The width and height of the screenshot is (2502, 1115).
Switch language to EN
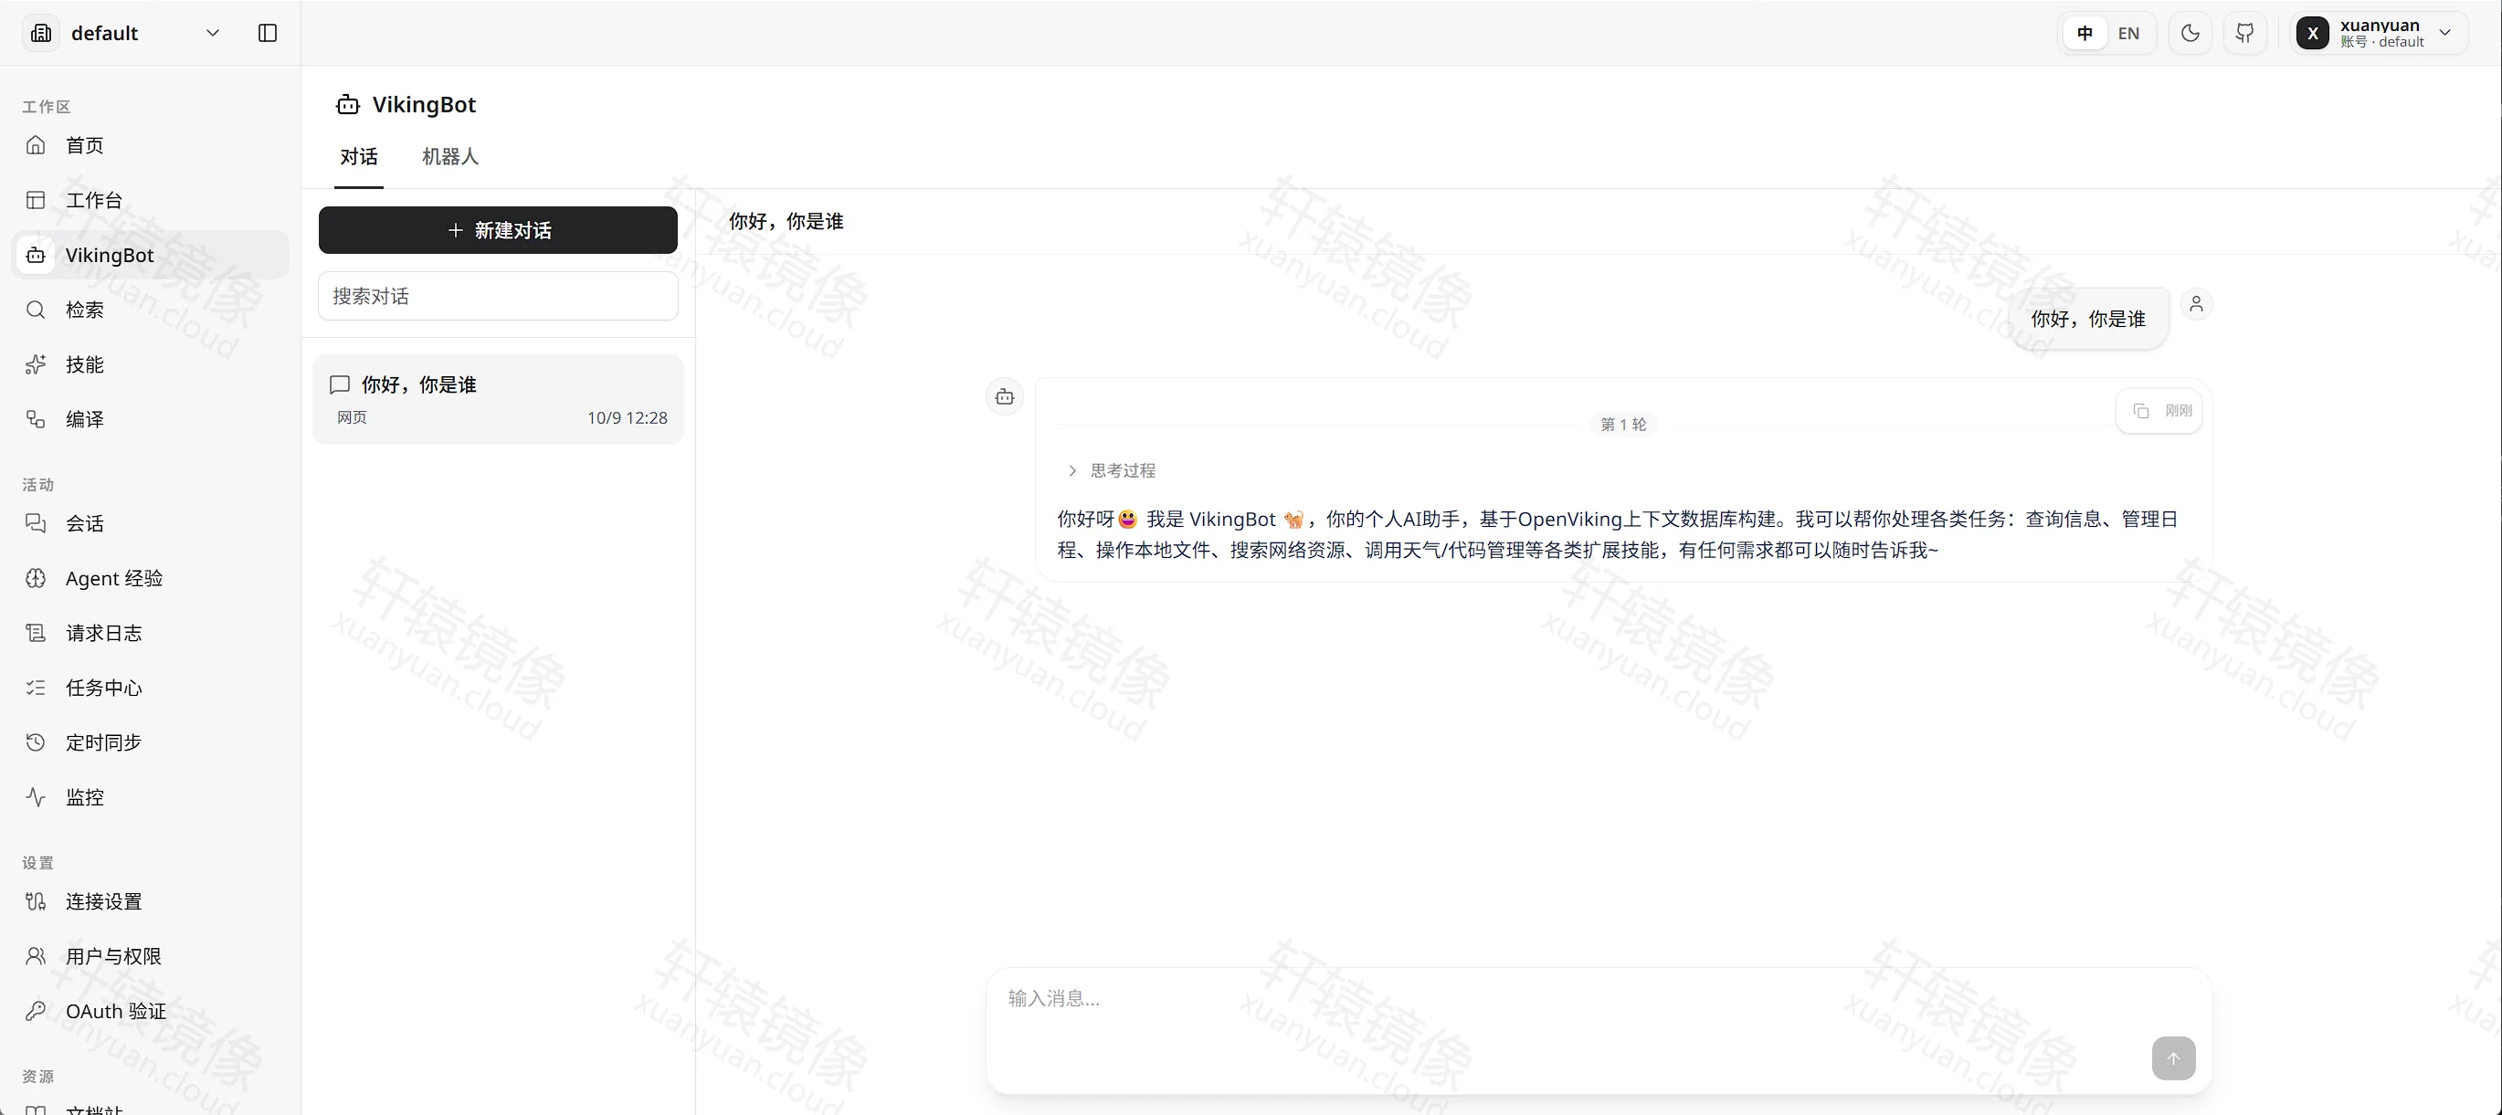pyautogui.click(x=2128, y=33)
